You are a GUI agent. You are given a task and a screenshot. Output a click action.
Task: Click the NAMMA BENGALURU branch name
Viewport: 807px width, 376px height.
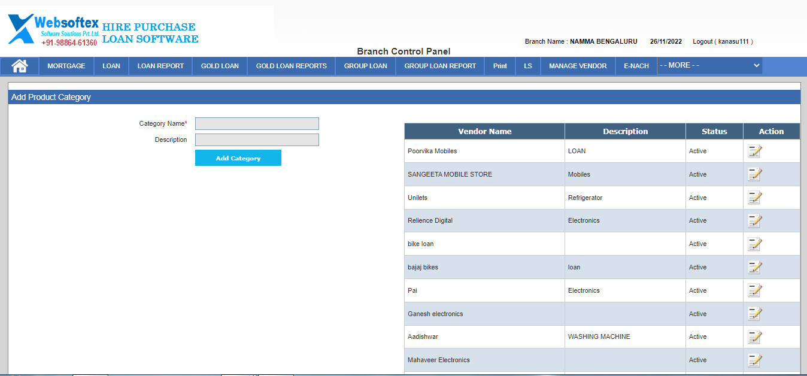click(x=603, y=41)
